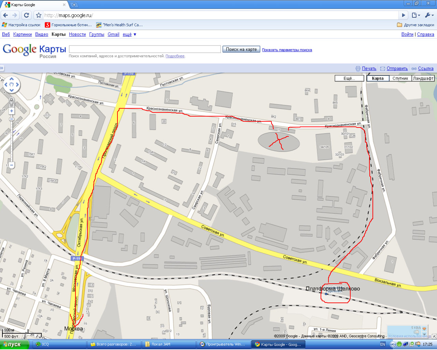Open a new tab with the plus button
Screen dimensions: 437x350
pos(74,5)
